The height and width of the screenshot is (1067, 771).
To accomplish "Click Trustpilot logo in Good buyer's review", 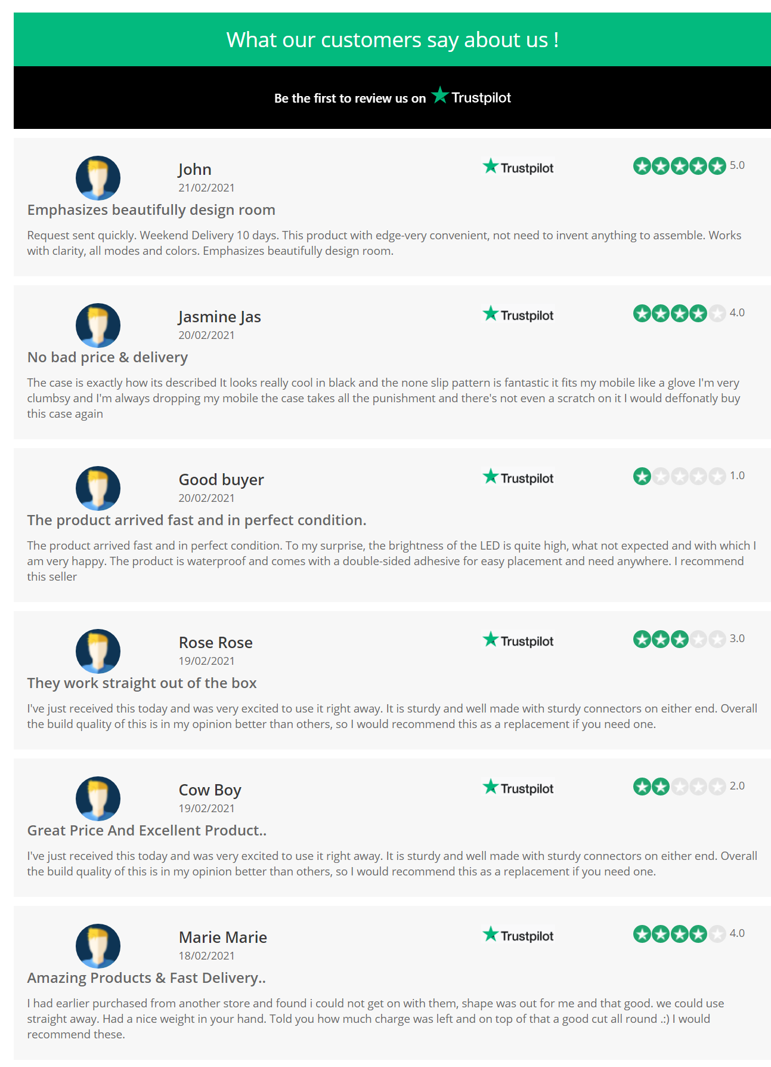I will coord(518,477).
